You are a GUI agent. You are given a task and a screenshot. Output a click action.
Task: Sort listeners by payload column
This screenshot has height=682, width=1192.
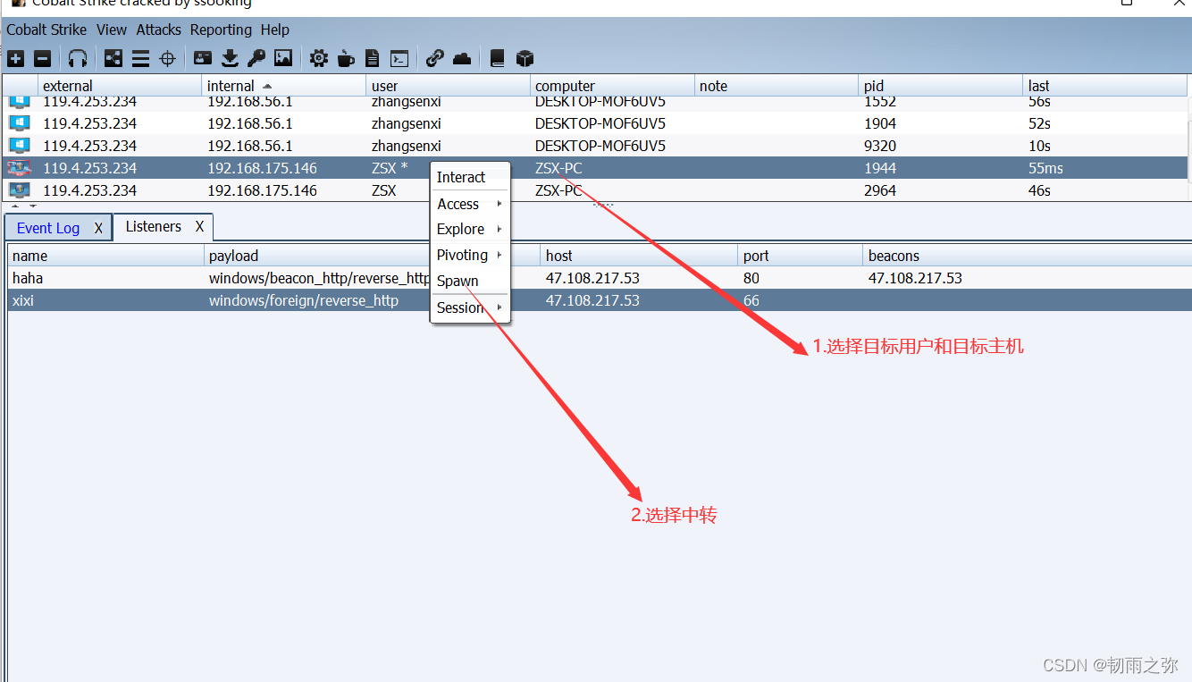tap(373, 256)
